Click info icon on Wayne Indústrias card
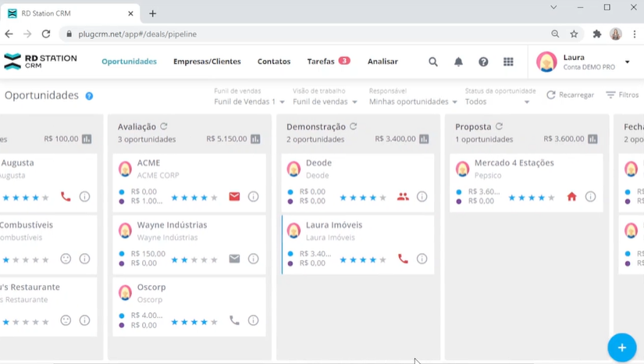Screen dimensions: 644x364 point(254,259)
